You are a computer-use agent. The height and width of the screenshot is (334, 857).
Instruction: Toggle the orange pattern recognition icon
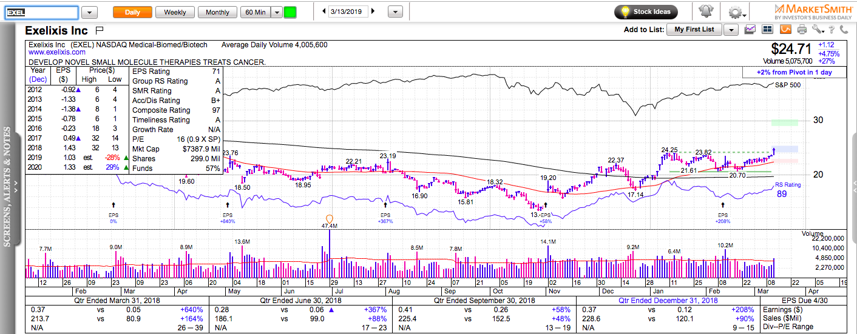coord(785,29)
